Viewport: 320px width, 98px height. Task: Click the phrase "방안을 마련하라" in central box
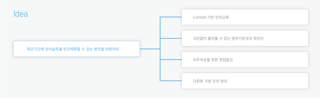106,49
